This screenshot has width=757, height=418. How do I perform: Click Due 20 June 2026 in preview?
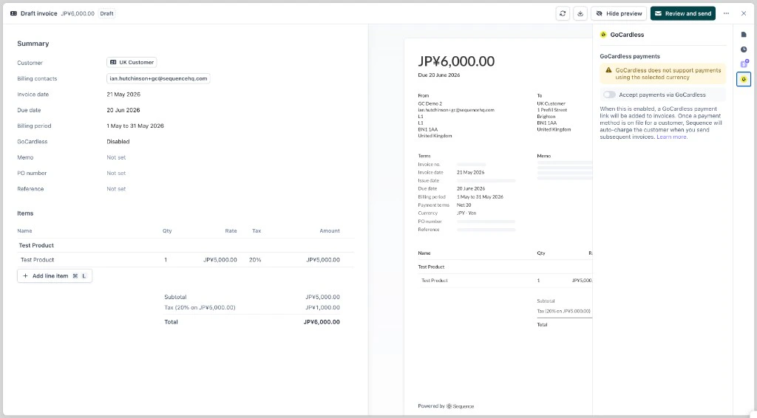439,75
